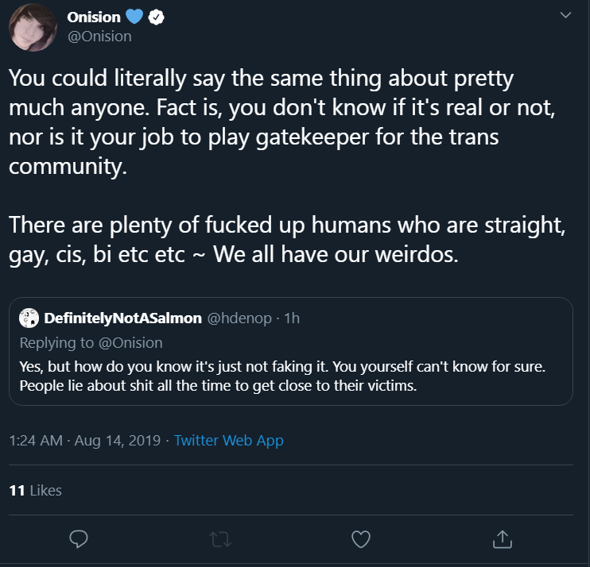This screenshot has height=567, width=590.
Task: Click the verified checkmark badge
Action: (156, 17)
